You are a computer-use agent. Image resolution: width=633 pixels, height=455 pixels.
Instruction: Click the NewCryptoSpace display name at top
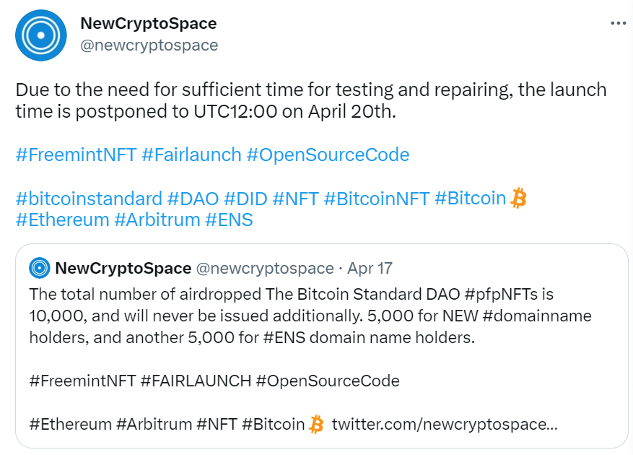click(x=149, y=23)
